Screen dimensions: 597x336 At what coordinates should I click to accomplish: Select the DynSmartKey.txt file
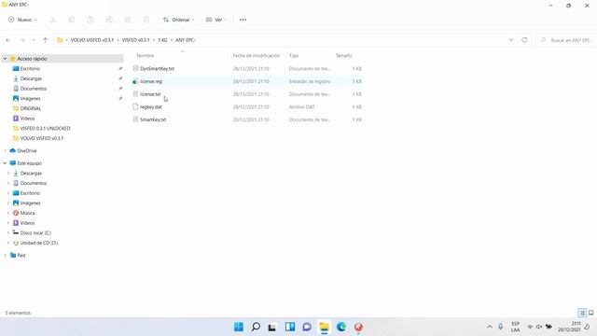pos(157,68)
